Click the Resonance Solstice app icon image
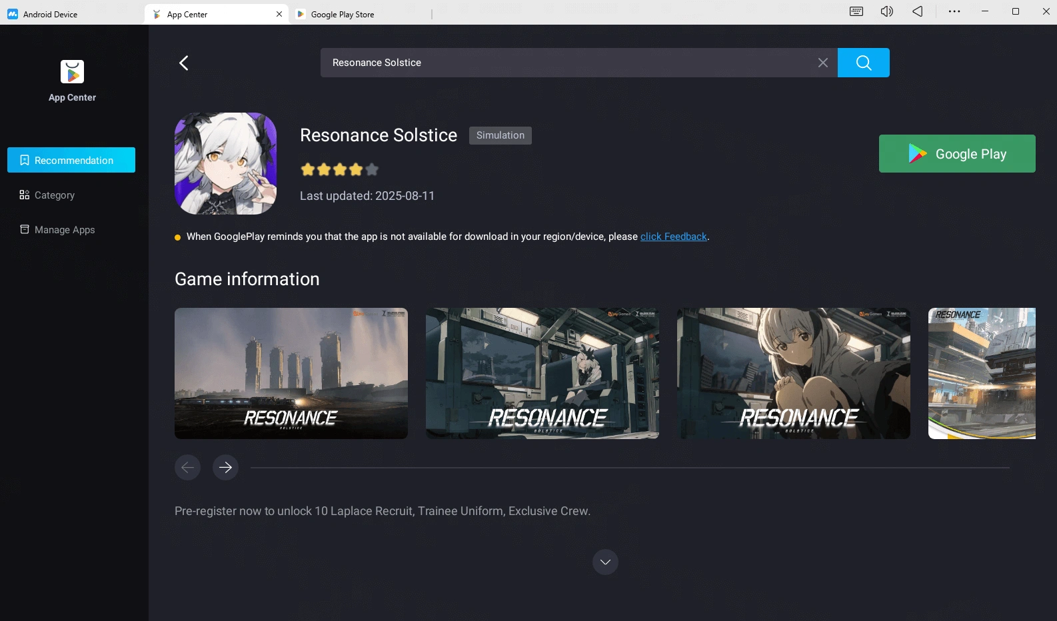 [225, 163]
